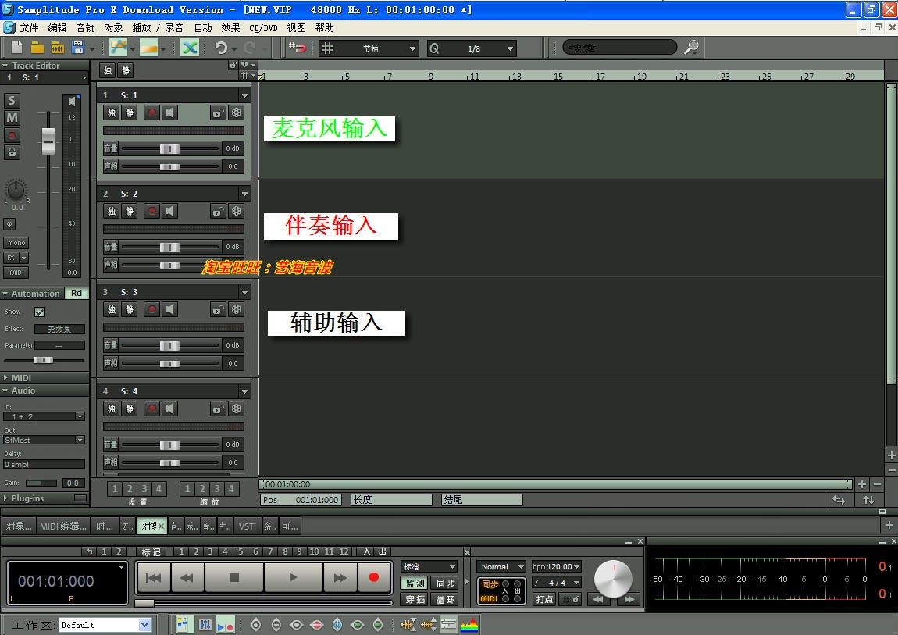Open a project via the folder icon
Viewport: 898px width, 635px height.
click(x=37, y=48)
